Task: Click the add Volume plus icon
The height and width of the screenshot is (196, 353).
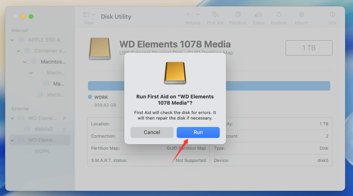Action: click(188, 14)
